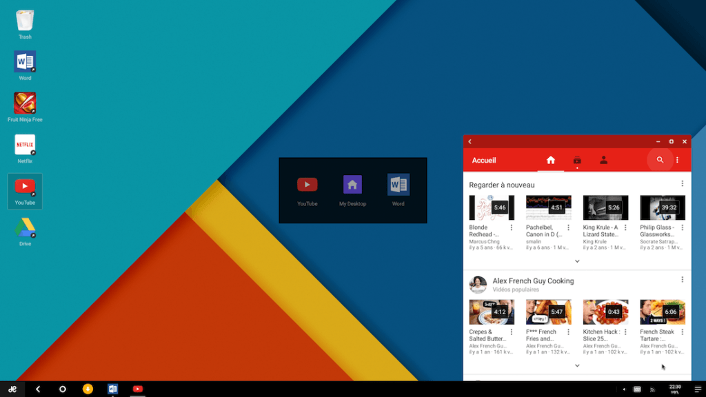Play the F*** French Fries video thumbnail
This screenshot has height=397, width=706.
pyautogui.click(x=548, y=312)
